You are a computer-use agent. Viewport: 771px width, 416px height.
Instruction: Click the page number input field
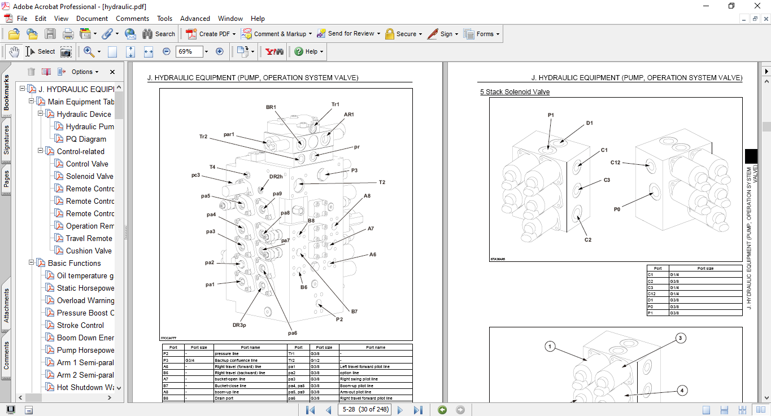click(365, 410)
